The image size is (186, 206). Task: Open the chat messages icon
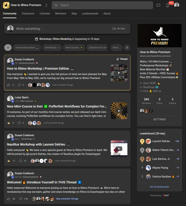point(158,5)
